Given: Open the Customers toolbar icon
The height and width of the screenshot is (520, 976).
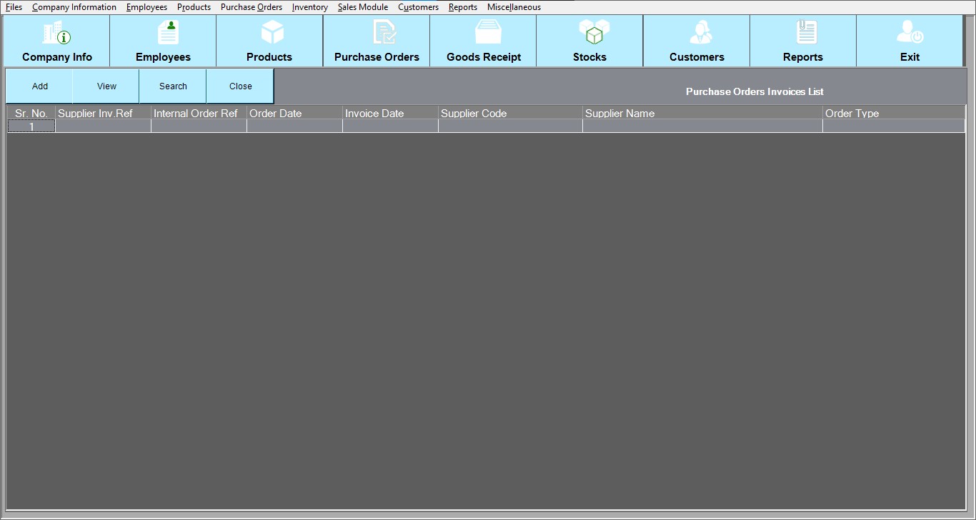Looking at the screenshot, I should [699, 33].
